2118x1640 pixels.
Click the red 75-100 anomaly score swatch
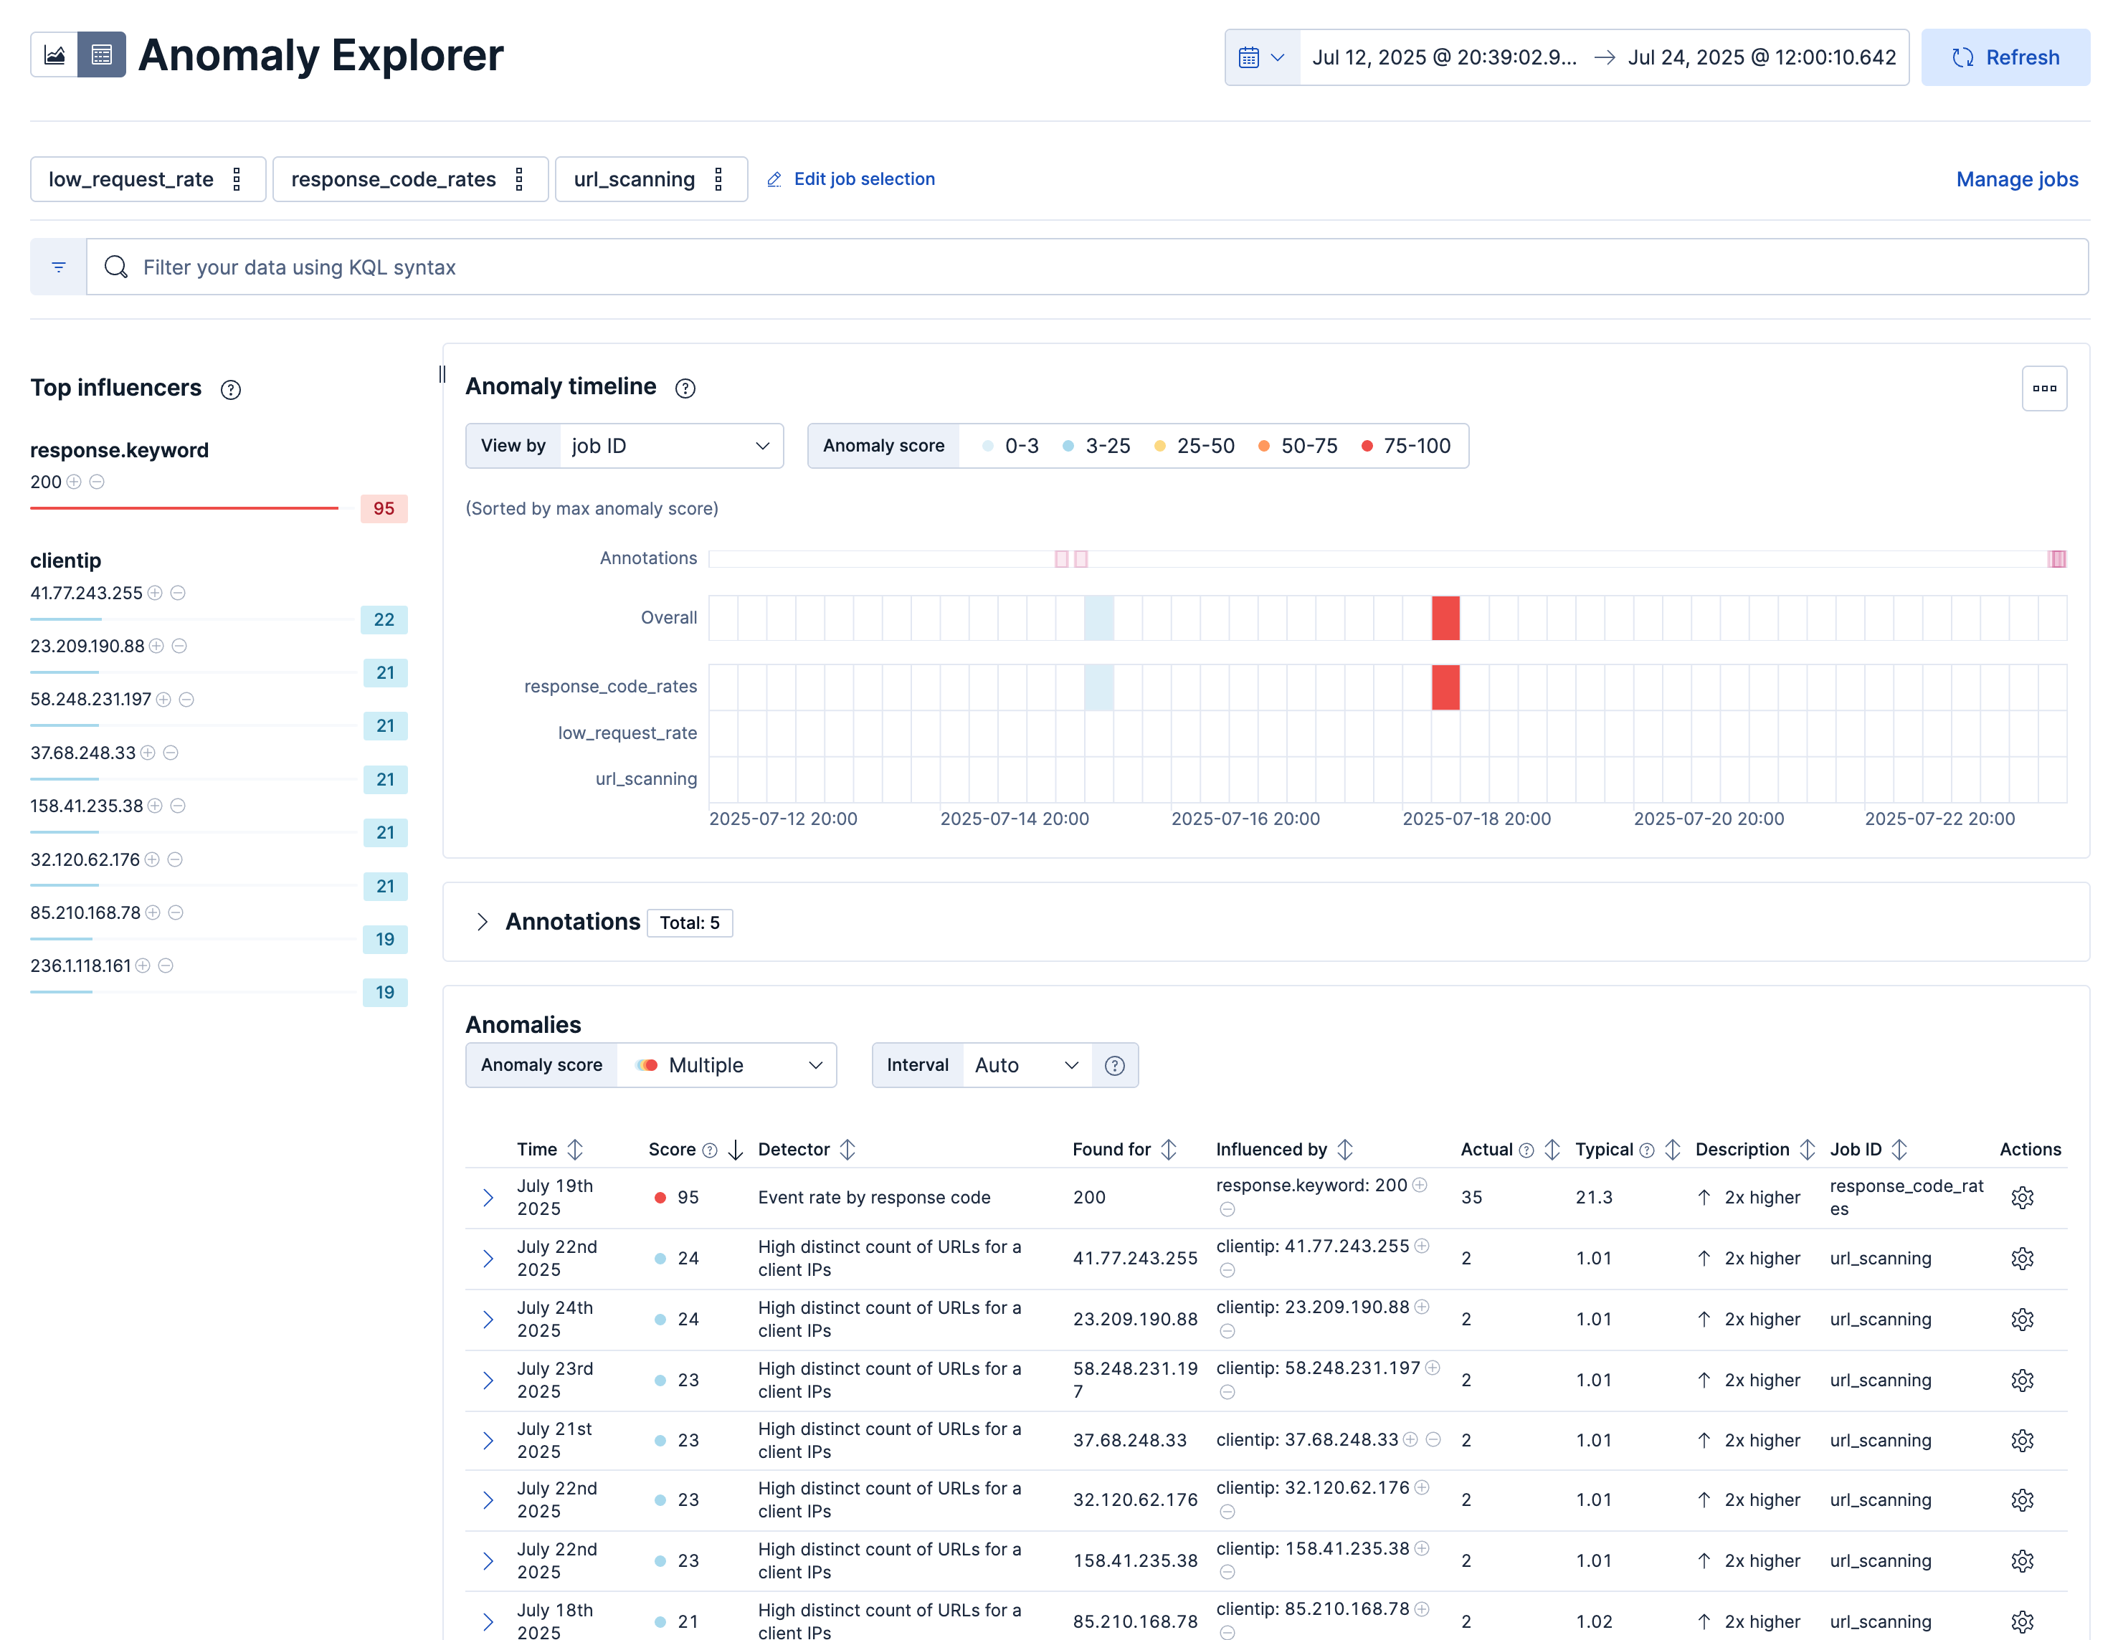click(x=1367, y=446)
